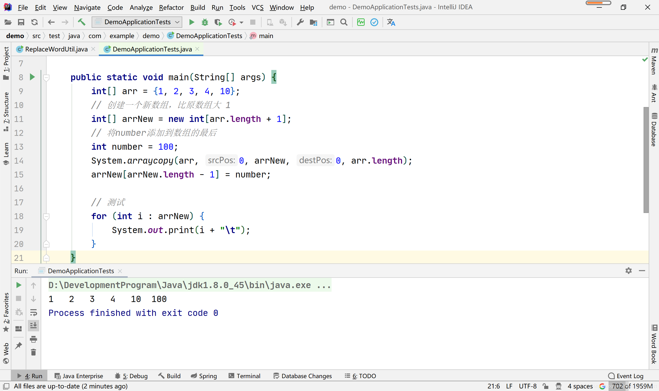This screenshot has width=659, height=391.
Task: Toggle Pin Tab in Run panel
Action: (x=19, y=345)
